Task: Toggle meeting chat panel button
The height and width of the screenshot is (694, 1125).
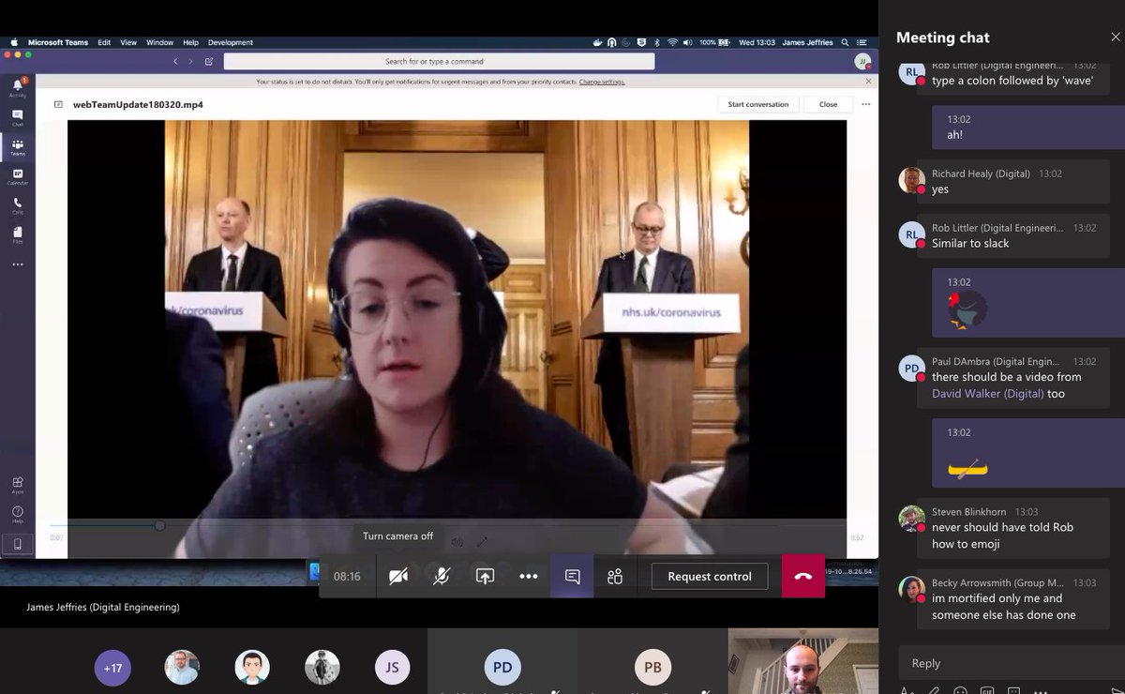Action: [572, 576]
